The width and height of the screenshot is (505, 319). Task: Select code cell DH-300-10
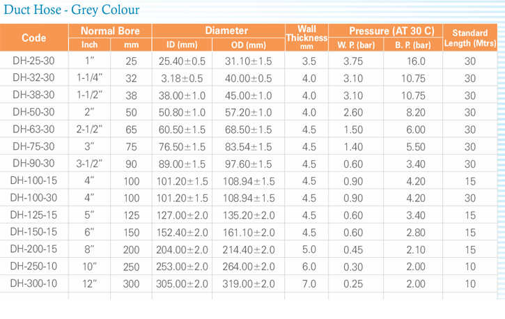pos(33,283)
